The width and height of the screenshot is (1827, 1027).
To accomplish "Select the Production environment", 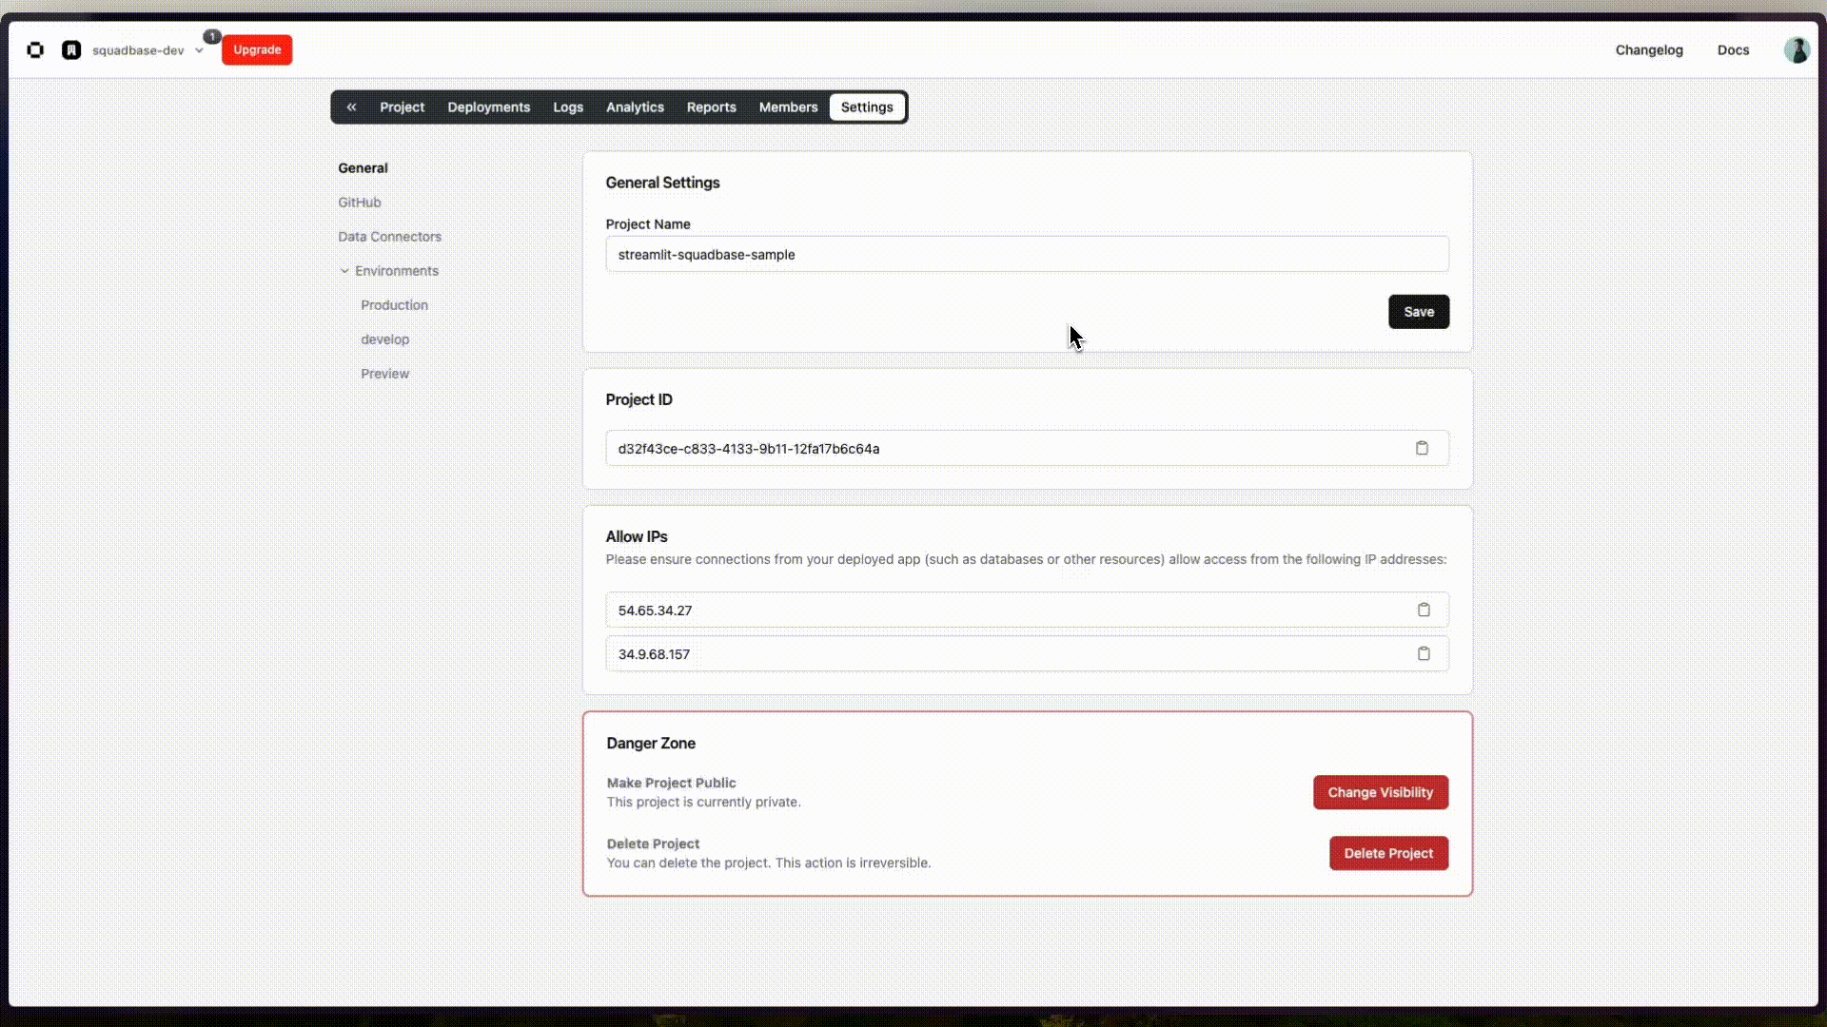I will pos(394,304).
